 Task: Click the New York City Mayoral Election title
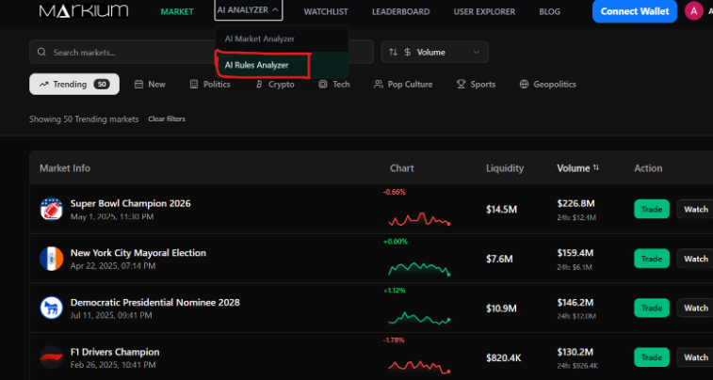coord(138,253)
